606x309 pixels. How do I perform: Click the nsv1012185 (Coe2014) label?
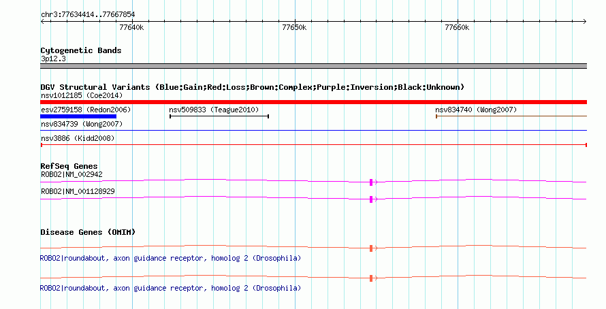(x=82, y=95)
